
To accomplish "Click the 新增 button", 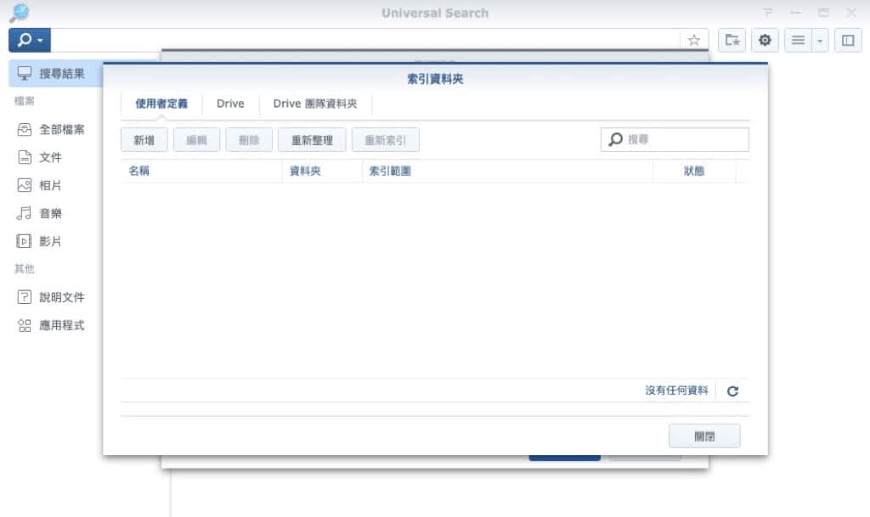I will (144, 140).
